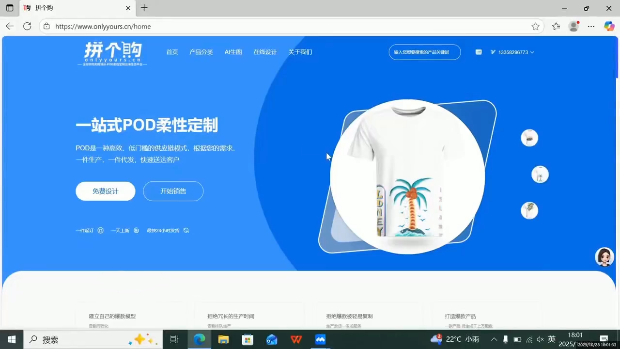Click the 拒绝爆款被轻易复制 card title

coord(349,316)
